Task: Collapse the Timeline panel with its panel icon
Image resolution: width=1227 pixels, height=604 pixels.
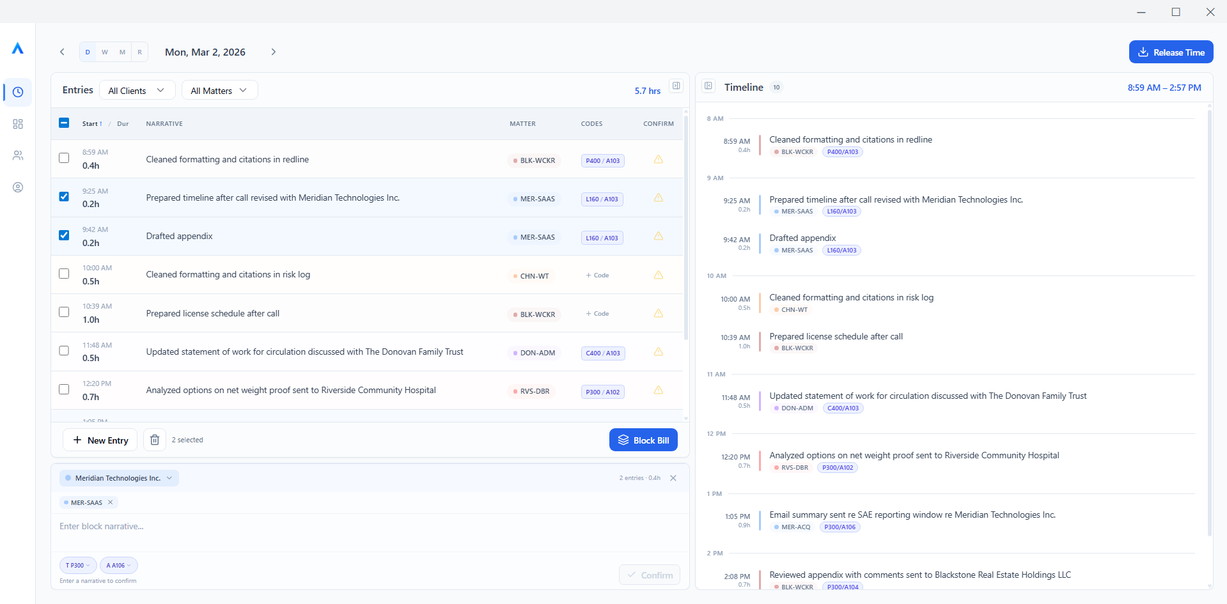Action: 708,86
